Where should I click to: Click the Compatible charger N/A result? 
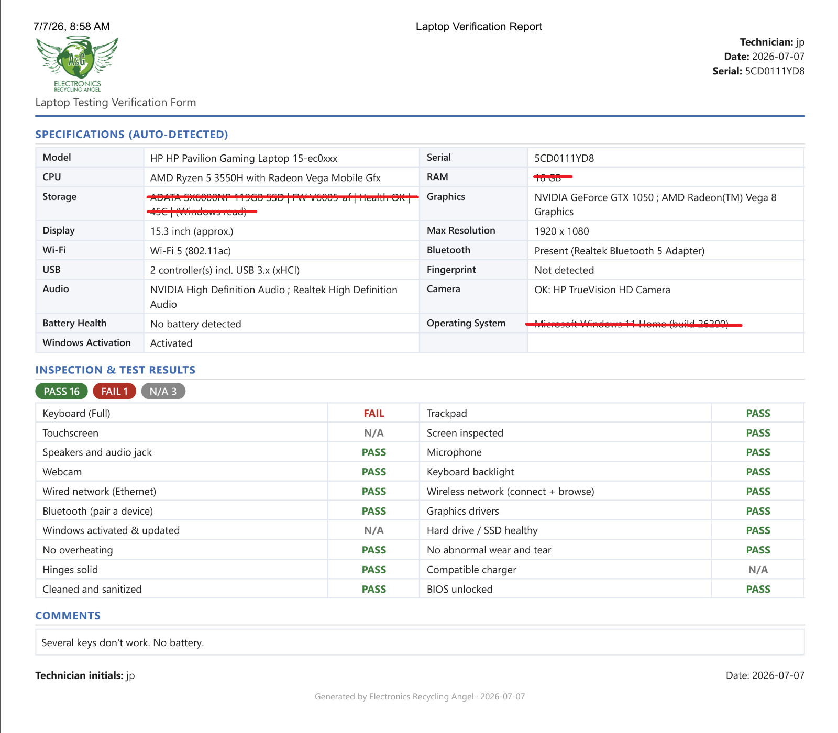click(x=758, y=570)
